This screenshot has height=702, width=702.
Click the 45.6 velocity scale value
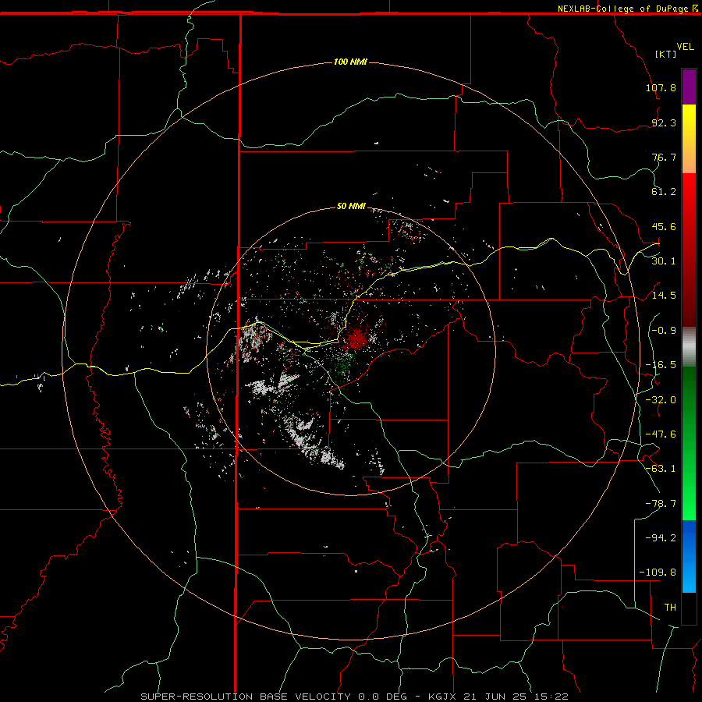[x=664, y=226]
